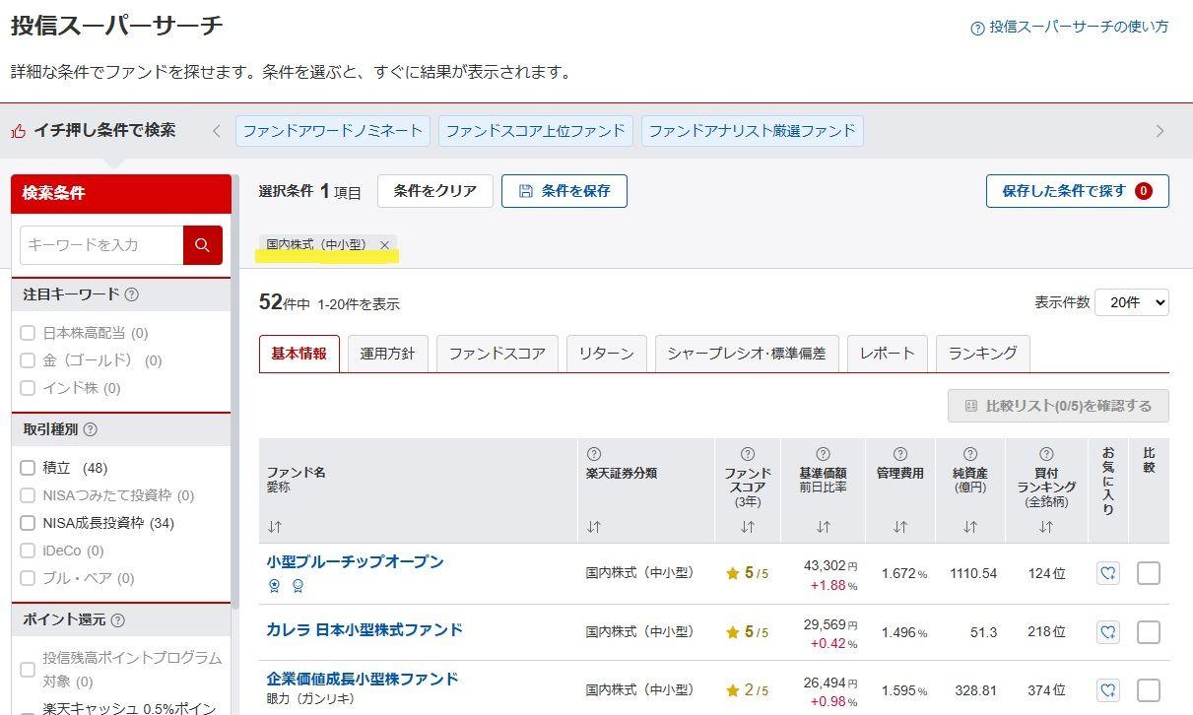Add 企業価値成長小型株ファンド to favorites

pos(1108,689)
